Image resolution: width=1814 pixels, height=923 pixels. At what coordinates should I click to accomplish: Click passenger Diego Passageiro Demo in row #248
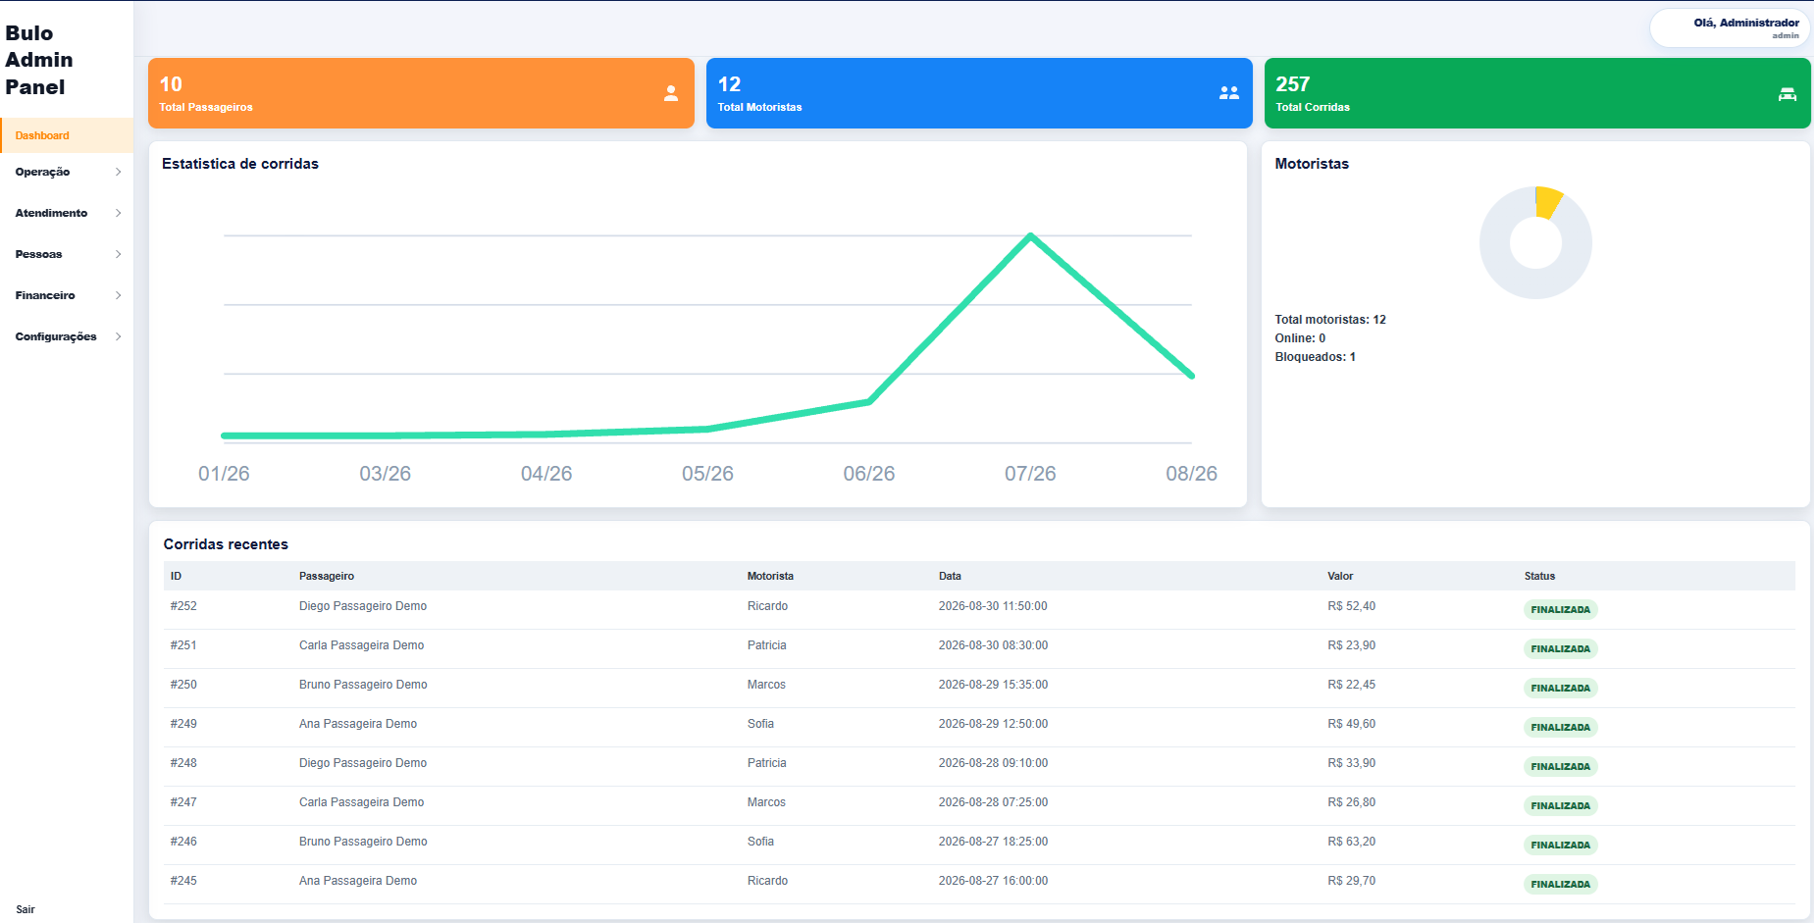point(363,763)
